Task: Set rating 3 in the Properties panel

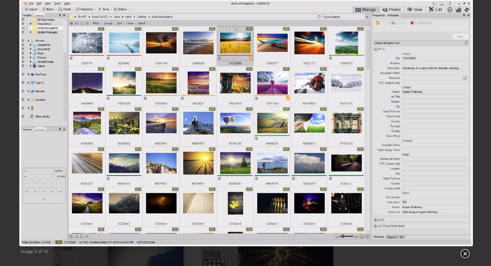Action: pos(393,23)
